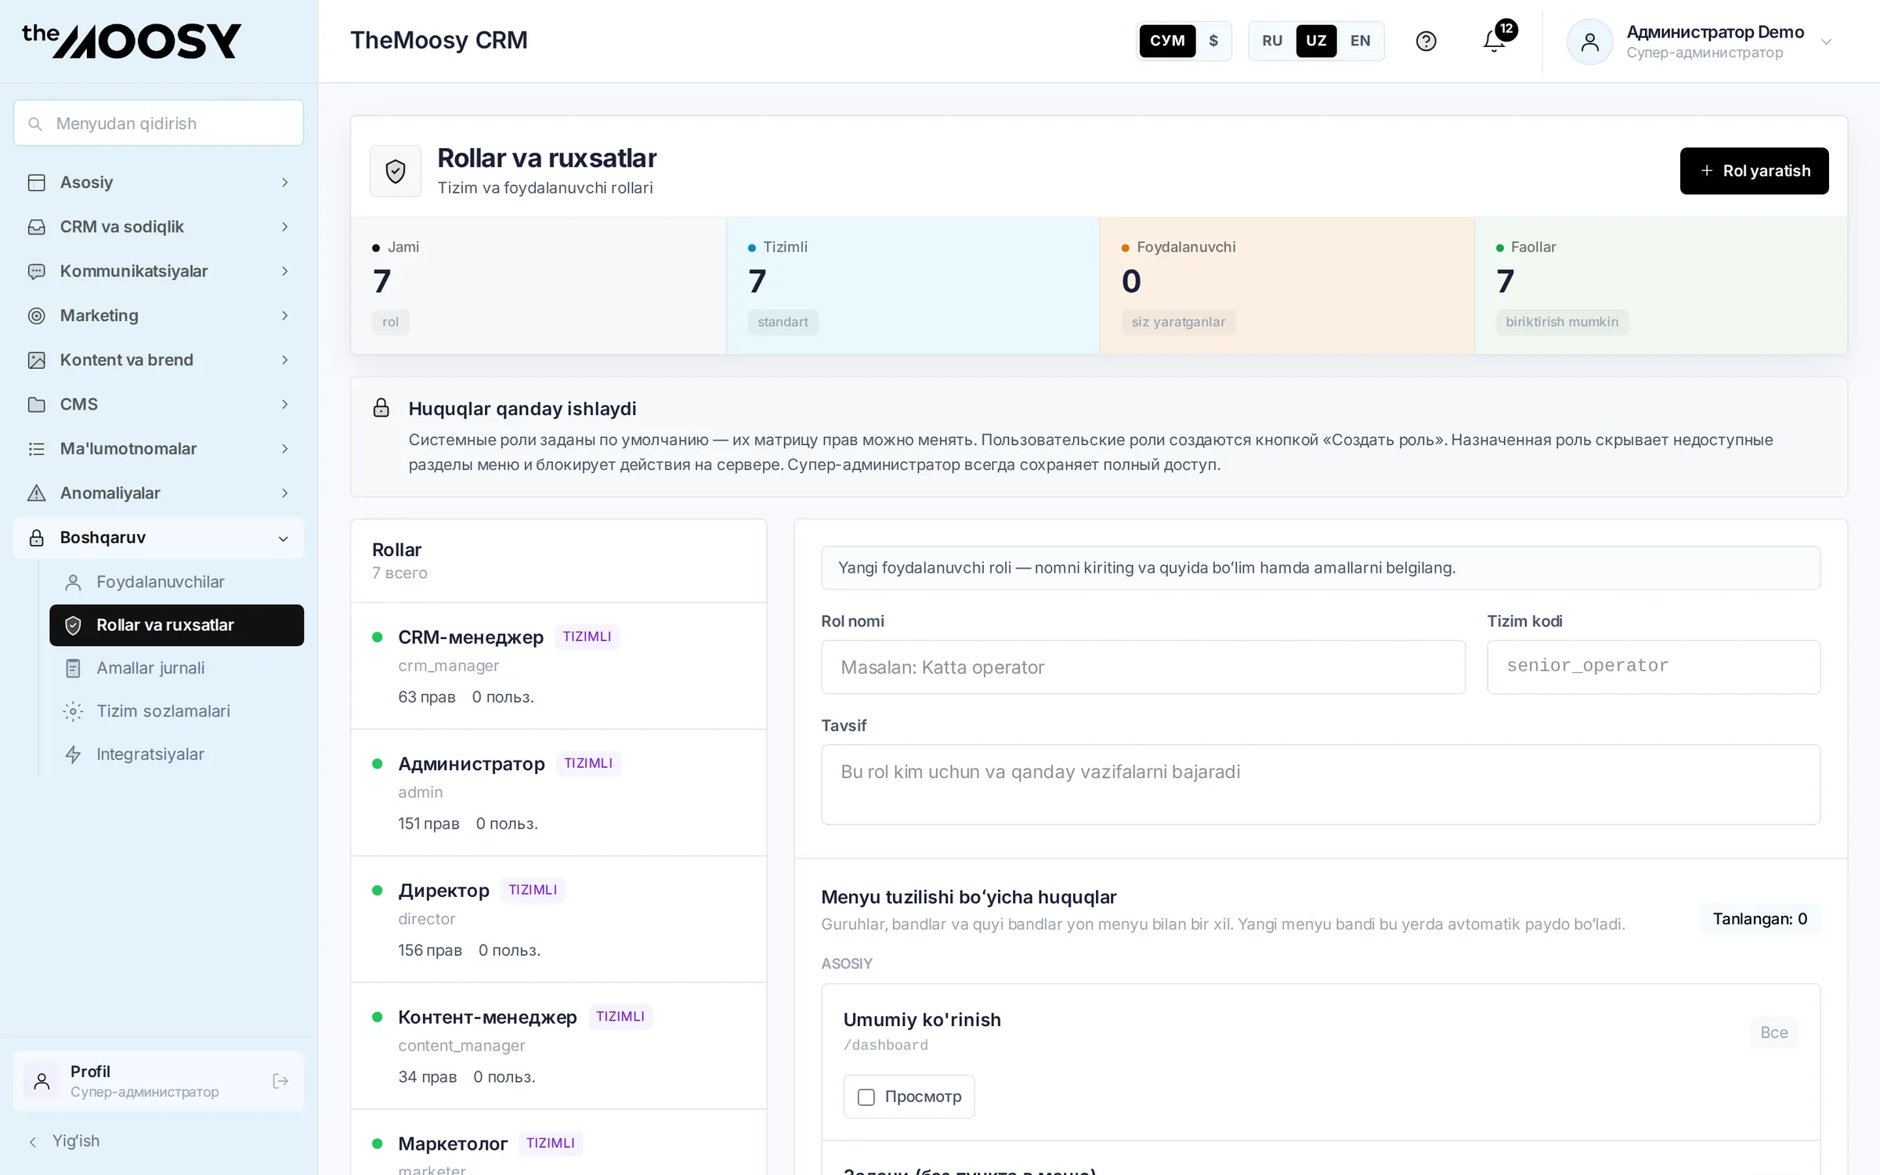
Task: Check the Просмотр checkbox under Umumiy ko'rinish
Action: [866, 1097]
